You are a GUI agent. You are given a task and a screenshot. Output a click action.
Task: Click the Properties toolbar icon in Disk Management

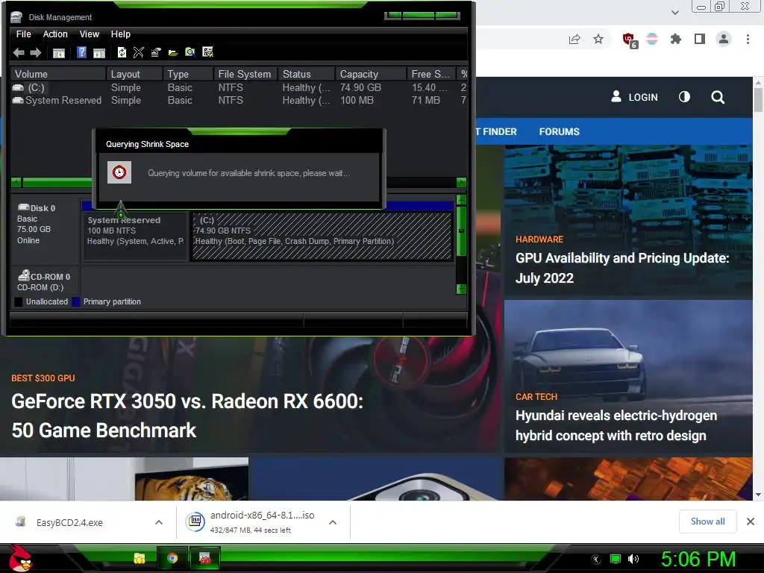(x=156, y=52)
